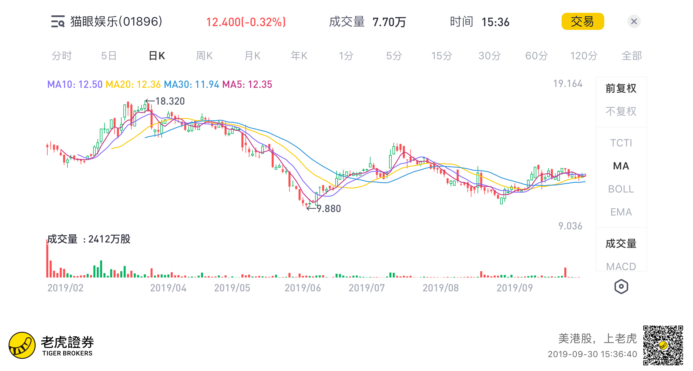Enable 前复权 price adjustment
The height and width of the screenshot is (371, 693).
(621, 88)
